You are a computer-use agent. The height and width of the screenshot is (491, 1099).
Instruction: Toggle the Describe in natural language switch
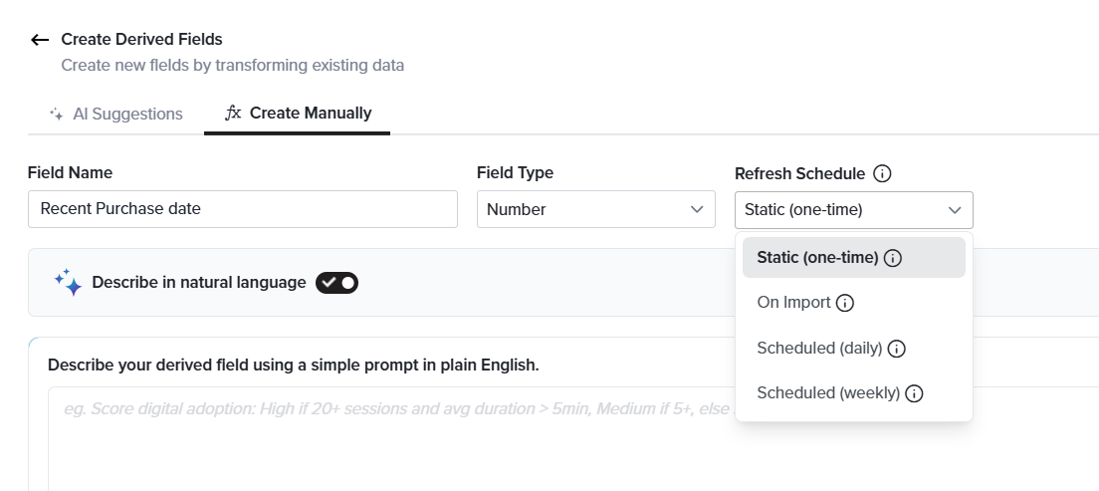coord(336,283)
